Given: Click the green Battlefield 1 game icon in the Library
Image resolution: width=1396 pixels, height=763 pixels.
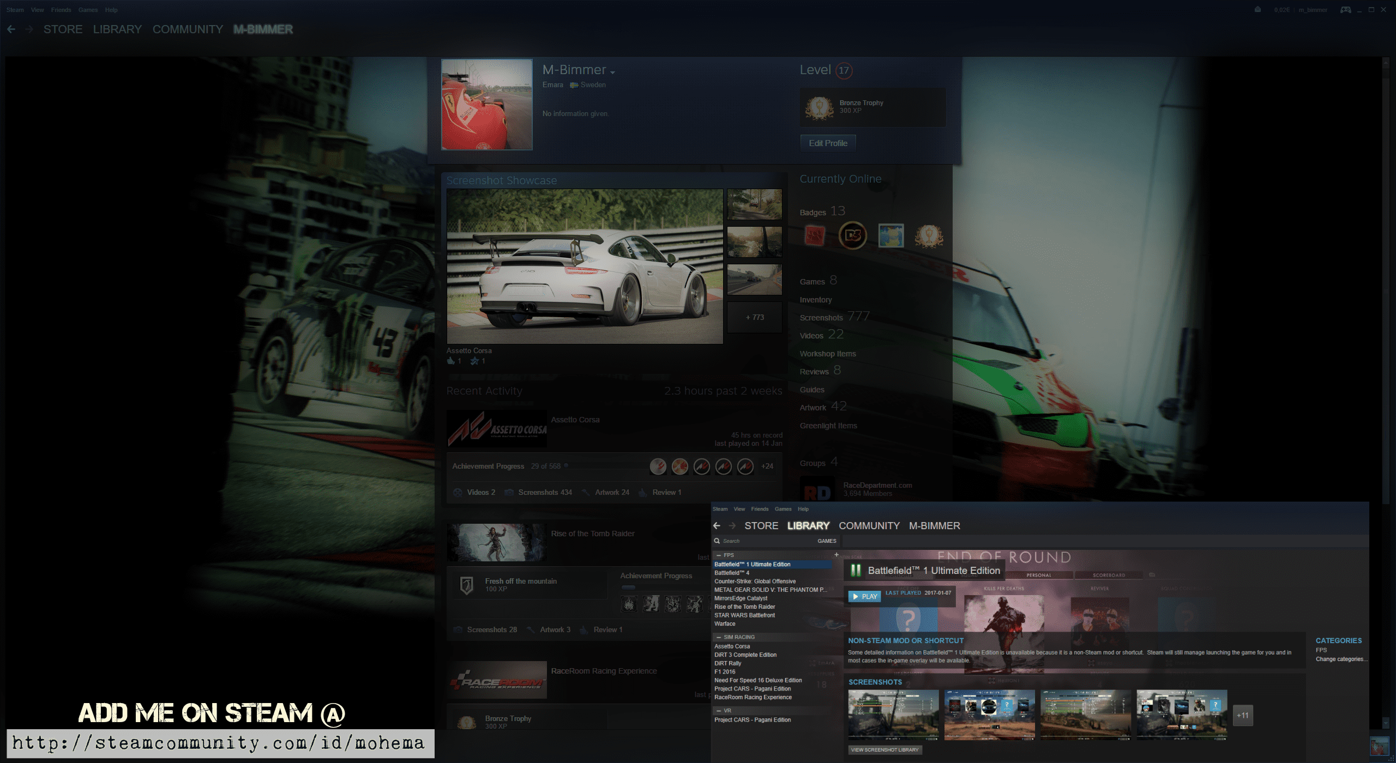Looking at the screenshot, I should (856, 571).
